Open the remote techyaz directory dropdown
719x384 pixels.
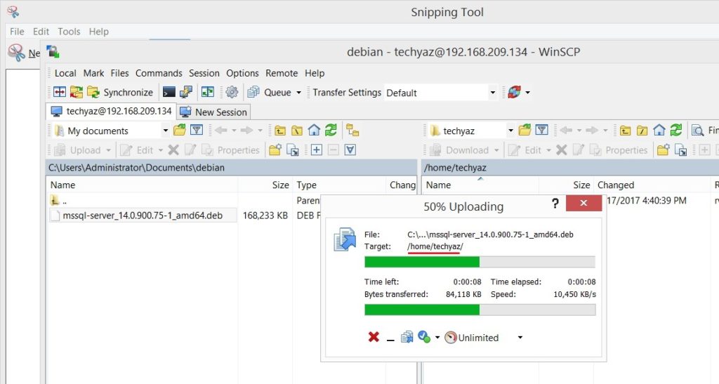tap(510, 131)
